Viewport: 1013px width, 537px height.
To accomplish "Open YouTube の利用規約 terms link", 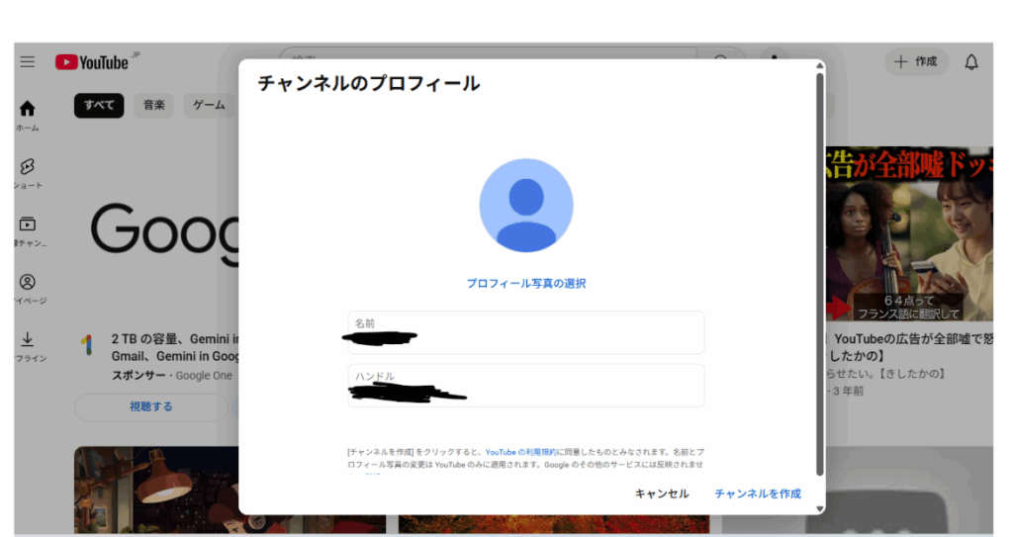I will [x=526, y=451].
